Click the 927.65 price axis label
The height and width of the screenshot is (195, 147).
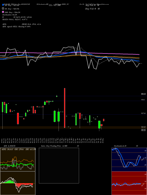[x=143, y=113]
